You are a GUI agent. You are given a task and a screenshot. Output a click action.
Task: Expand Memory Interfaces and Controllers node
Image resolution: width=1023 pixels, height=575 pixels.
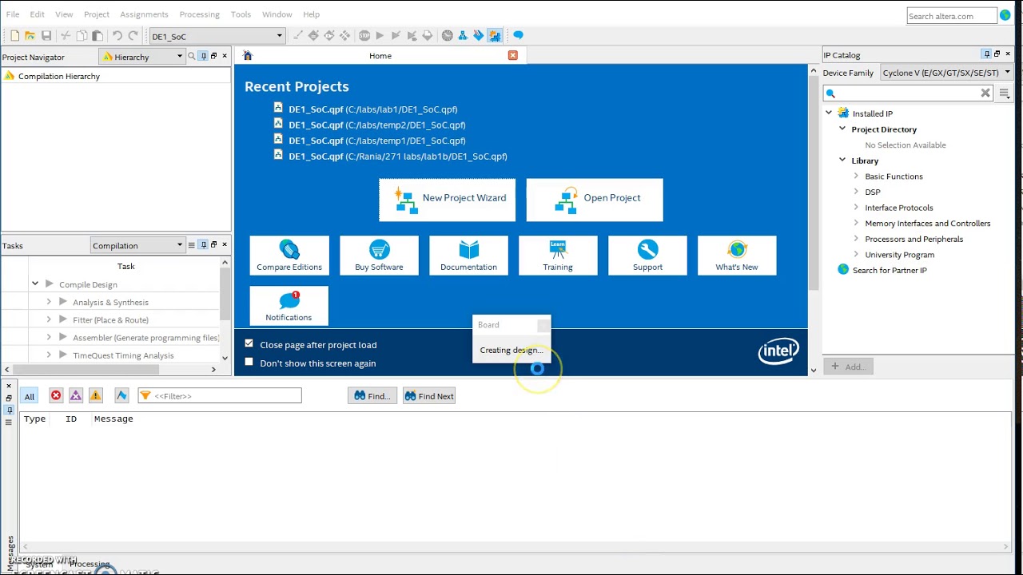(x=856, y=223)
